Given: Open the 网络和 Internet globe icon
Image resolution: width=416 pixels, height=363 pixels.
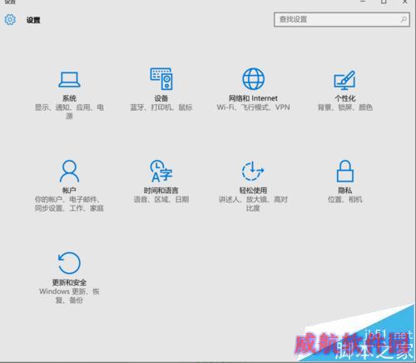Looking at the screenshot, I should point(253,79).
